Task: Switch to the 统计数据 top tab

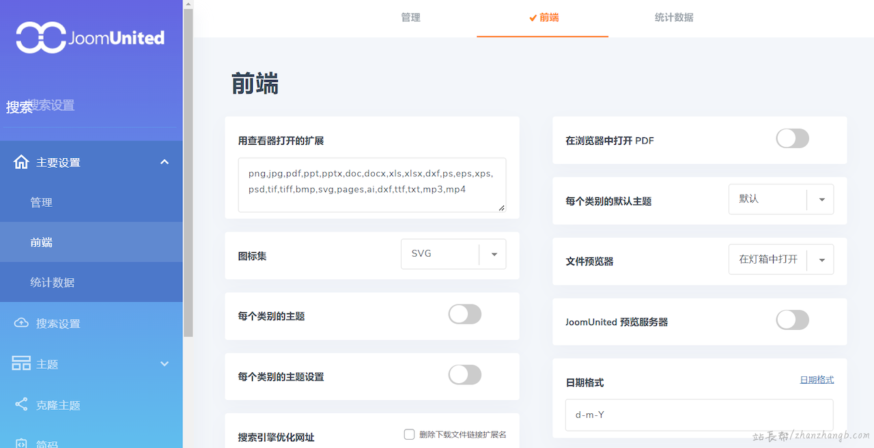Action: [674, 18]
